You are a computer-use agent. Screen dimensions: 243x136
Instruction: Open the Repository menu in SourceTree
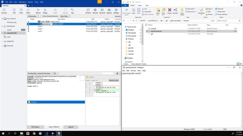22,2
